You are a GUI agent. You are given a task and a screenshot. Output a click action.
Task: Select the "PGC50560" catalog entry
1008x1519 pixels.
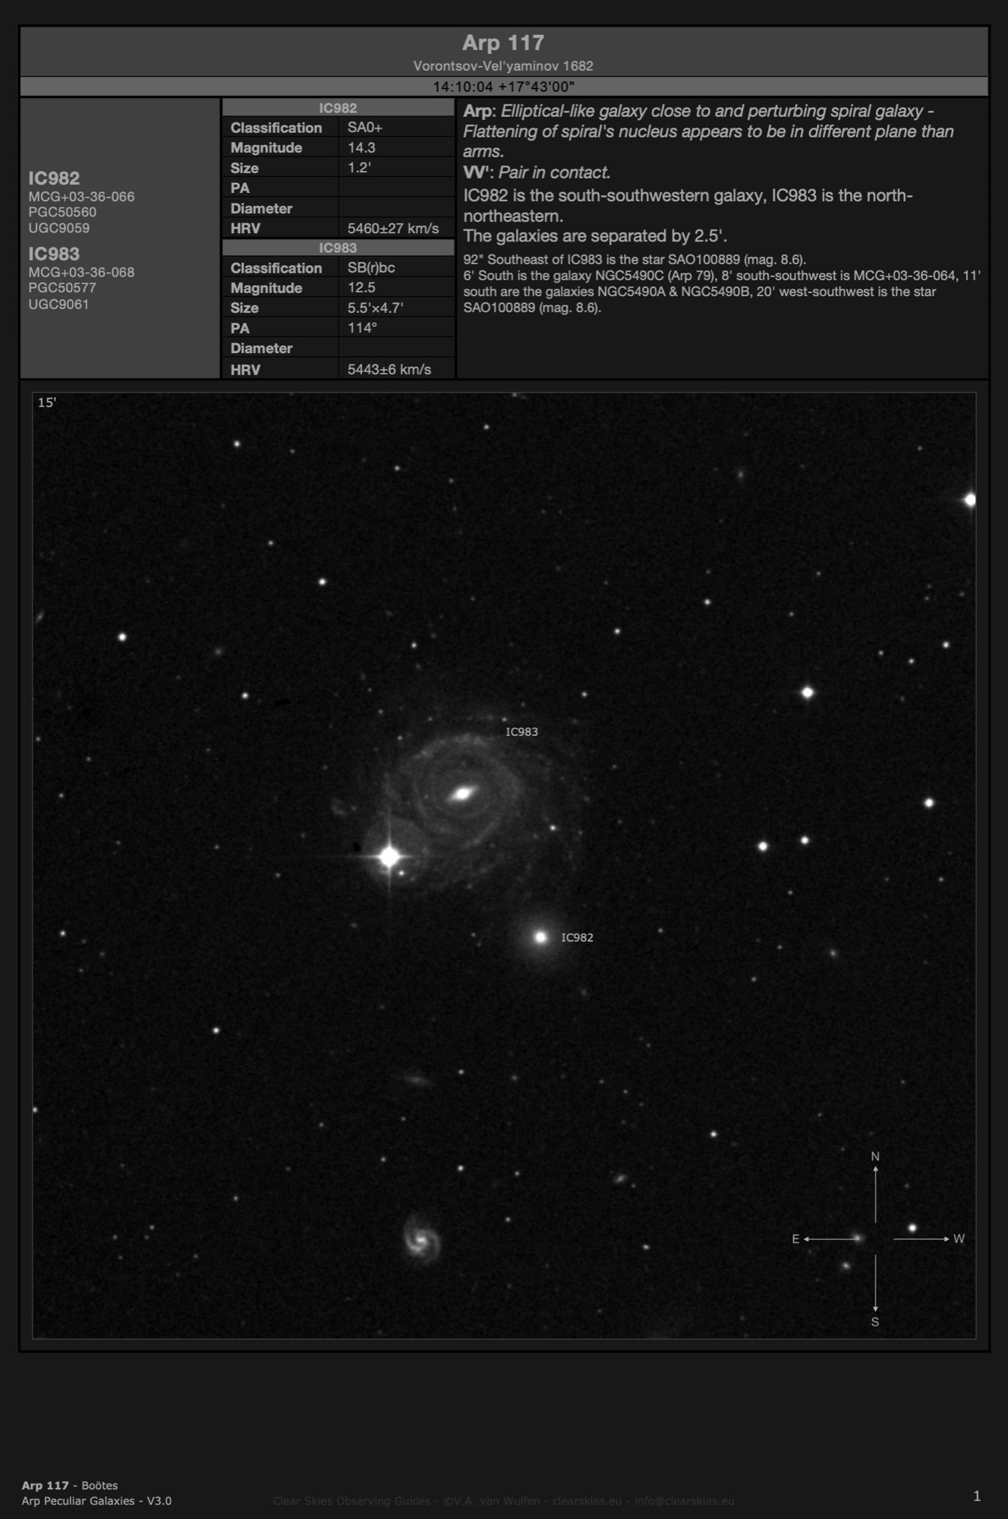[62, 212]
